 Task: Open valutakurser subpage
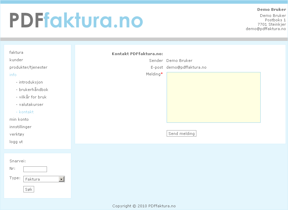[x=31, y=104]
